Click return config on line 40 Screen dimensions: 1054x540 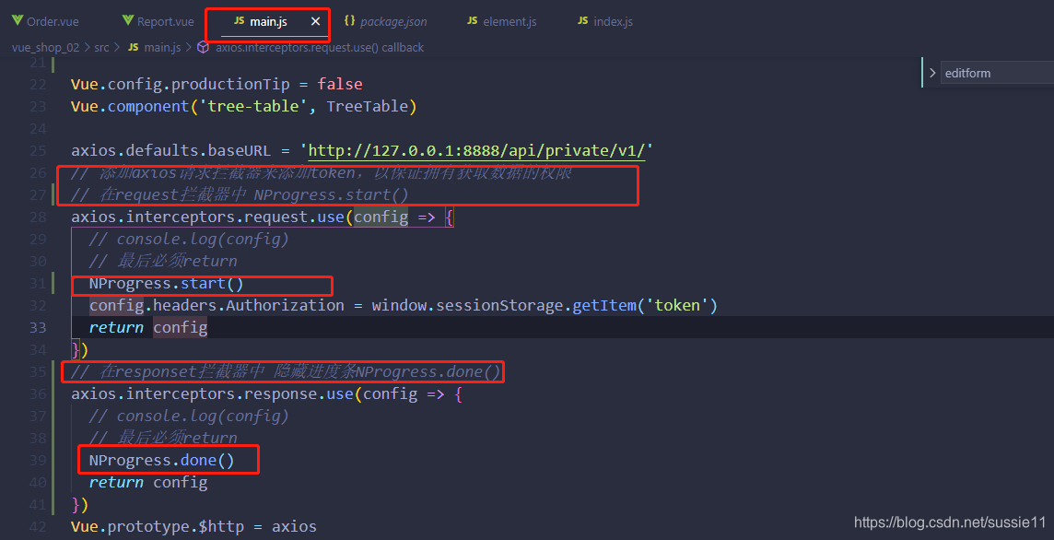[148, 483]
